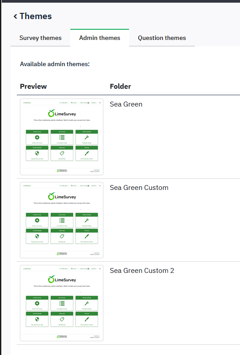This screenshot has height=355, width=240.
Task: Click the Sea Green folder name
Action: click(x=126, y=104)
